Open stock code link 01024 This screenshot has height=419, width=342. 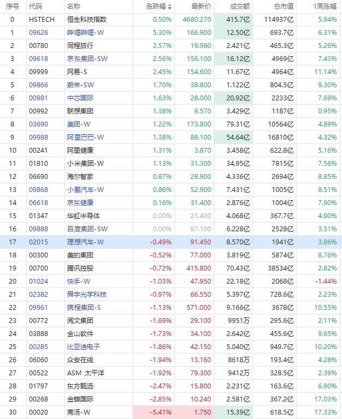click(39, 282)
